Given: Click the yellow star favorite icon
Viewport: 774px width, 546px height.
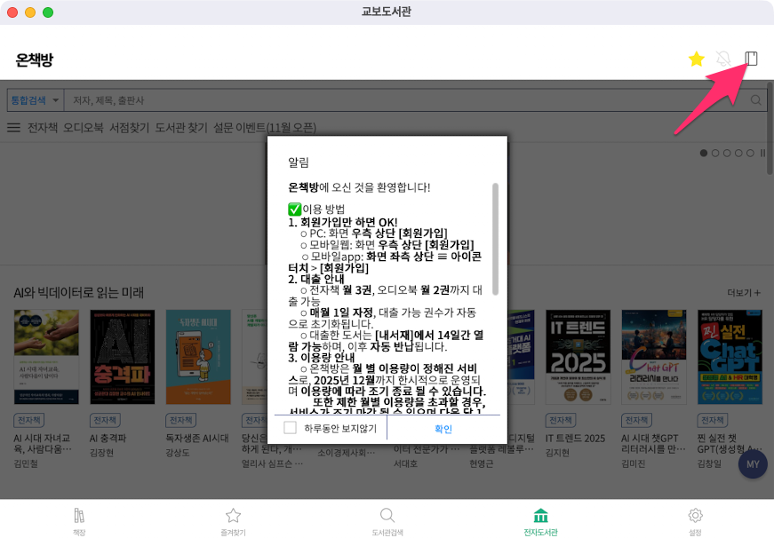Looking at the screenshot, I should tap(696, 59).
